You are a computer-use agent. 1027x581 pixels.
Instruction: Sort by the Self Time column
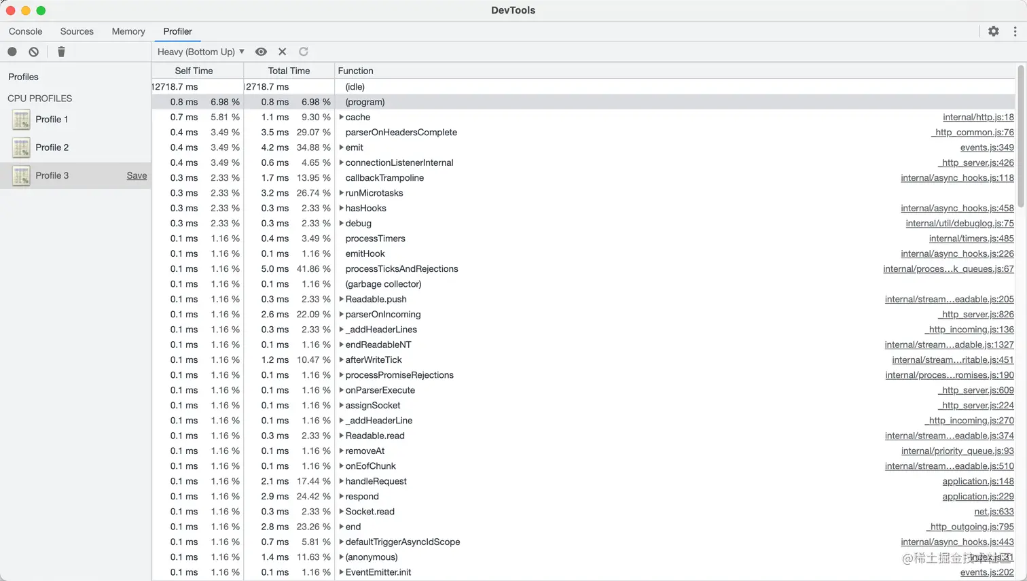[x=197, y=71]
